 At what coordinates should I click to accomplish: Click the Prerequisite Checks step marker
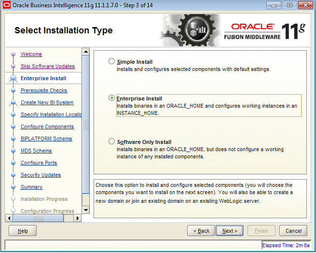click(14, 90)
